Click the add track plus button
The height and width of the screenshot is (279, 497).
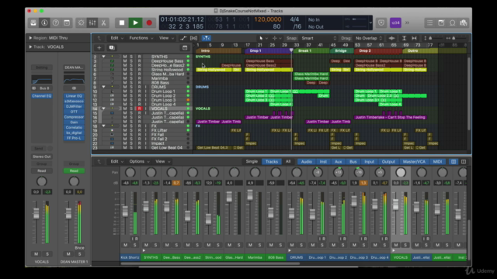[x=99, y=48]
